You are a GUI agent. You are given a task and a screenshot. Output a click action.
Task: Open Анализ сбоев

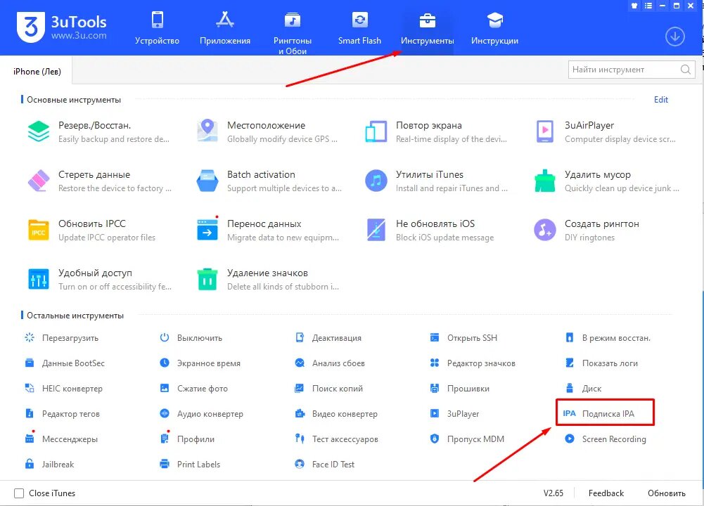point(330,363)
